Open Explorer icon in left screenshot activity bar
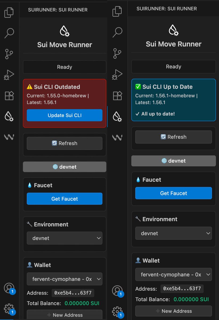 9,12
